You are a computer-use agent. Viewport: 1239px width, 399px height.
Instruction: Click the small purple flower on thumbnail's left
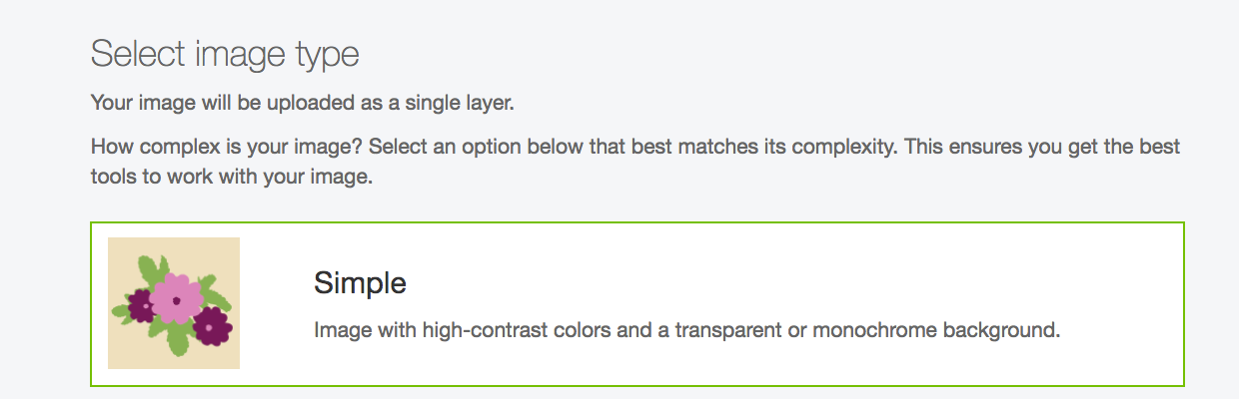(141, 305)
